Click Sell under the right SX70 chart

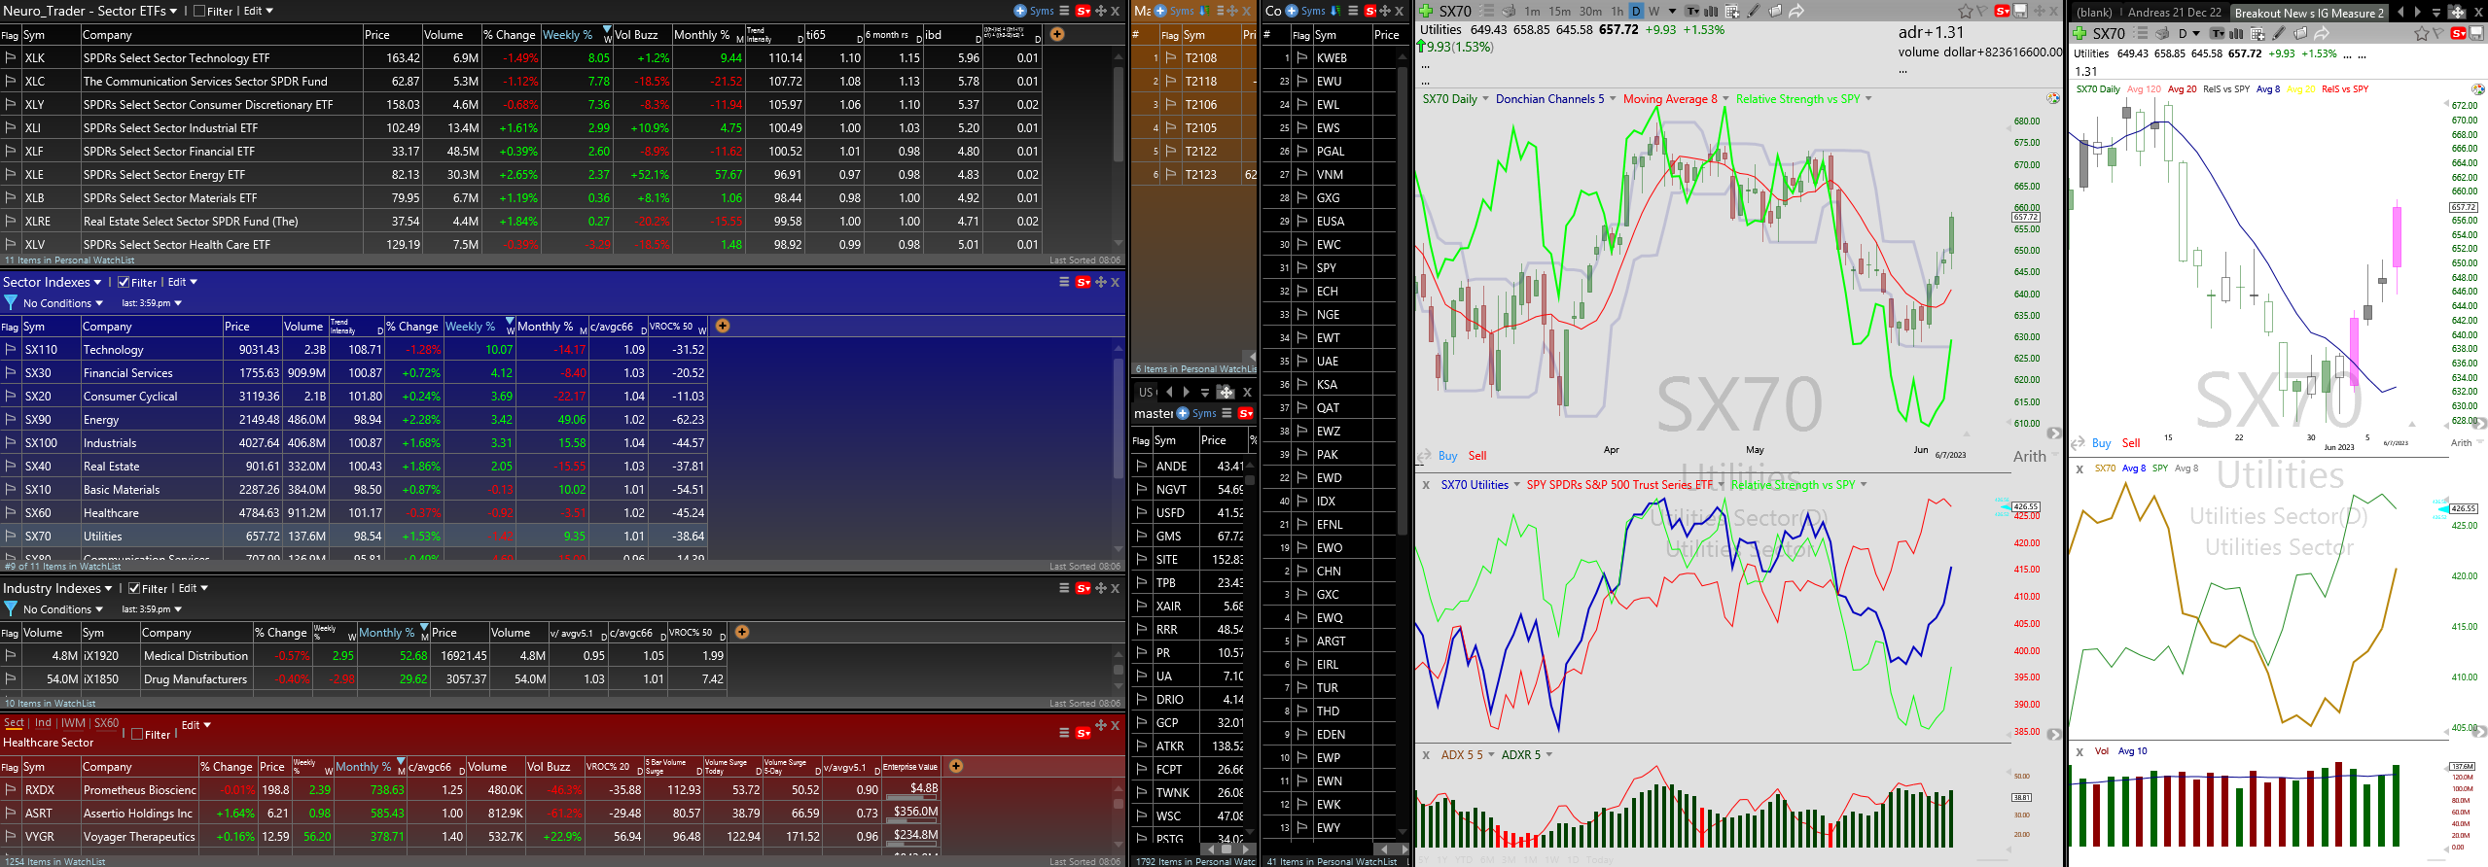(x=2131, y=443)
